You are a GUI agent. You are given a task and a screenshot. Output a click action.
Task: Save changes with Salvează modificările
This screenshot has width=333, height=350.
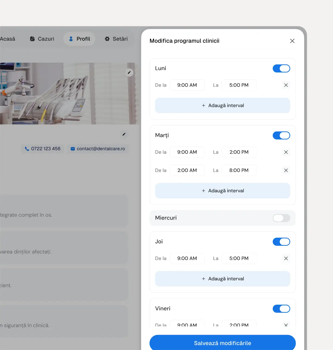tap(223, 343)
